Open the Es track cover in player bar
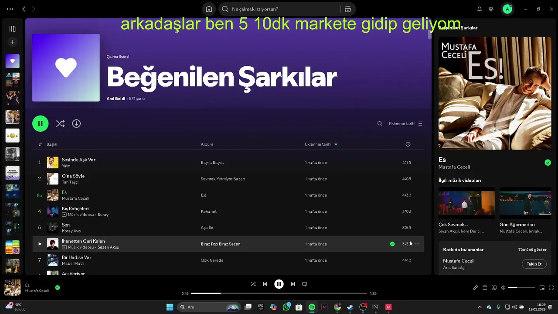 12,287
